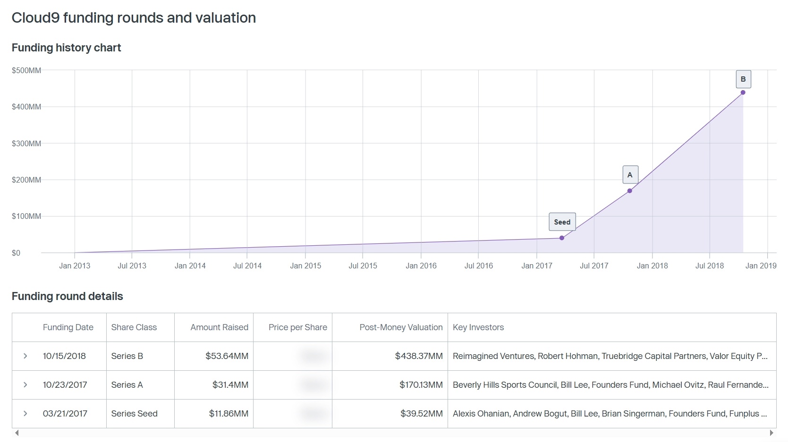This screenshot has height=442, width=788.
Task: Expand the Series B funding row
Action: (25, 356)
